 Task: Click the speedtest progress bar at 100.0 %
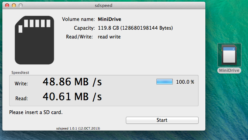164,82
